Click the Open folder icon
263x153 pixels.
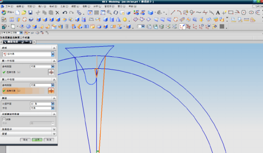click(24, 13)
